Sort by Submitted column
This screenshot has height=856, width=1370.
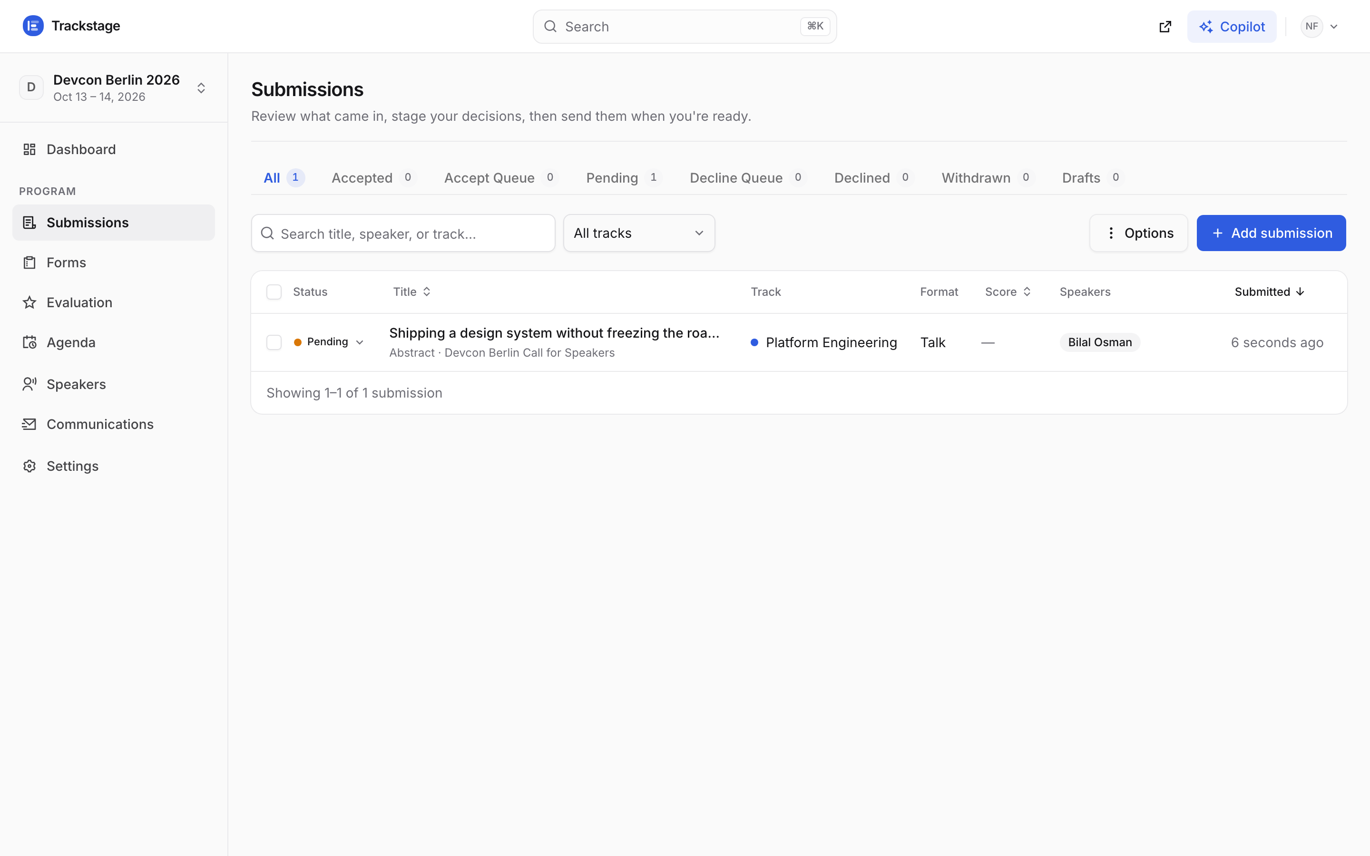coord(1269,292)
